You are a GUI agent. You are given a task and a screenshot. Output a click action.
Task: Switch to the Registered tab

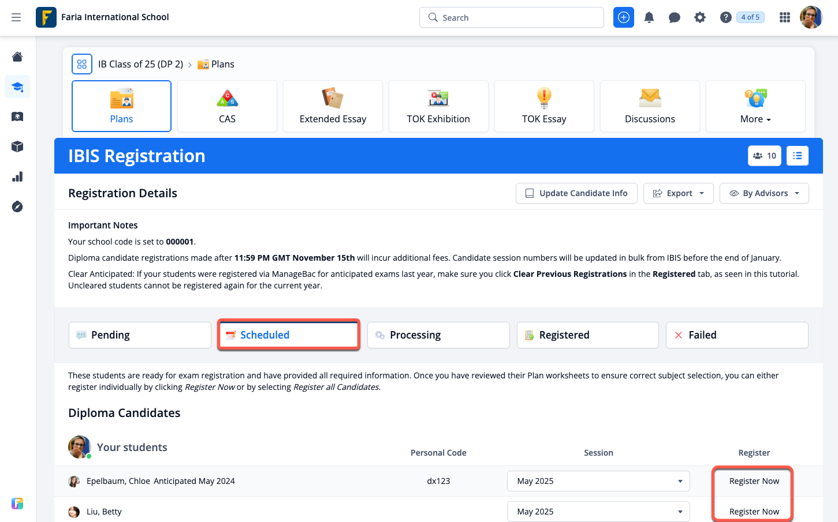tap(587, 335)
